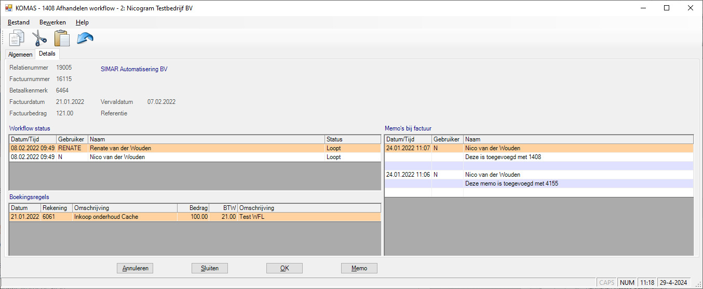Click BTW value 21.00 cell

(223, 217)
